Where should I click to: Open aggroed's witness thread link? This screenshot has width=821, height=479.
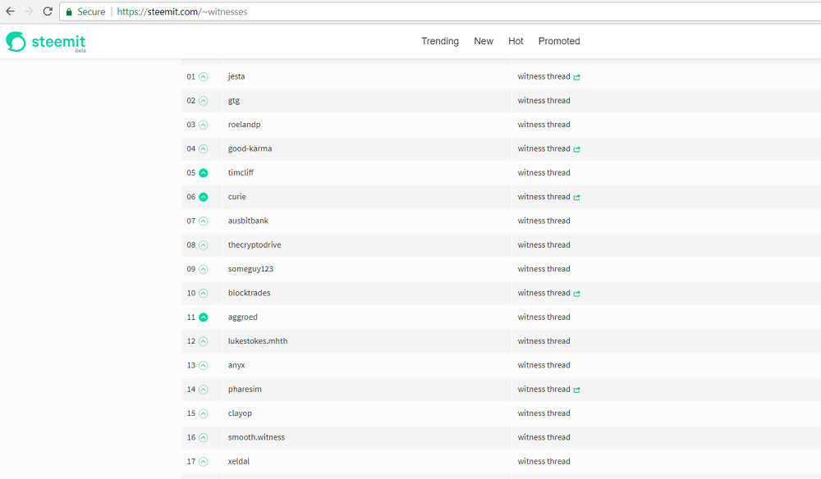[544, 317]
